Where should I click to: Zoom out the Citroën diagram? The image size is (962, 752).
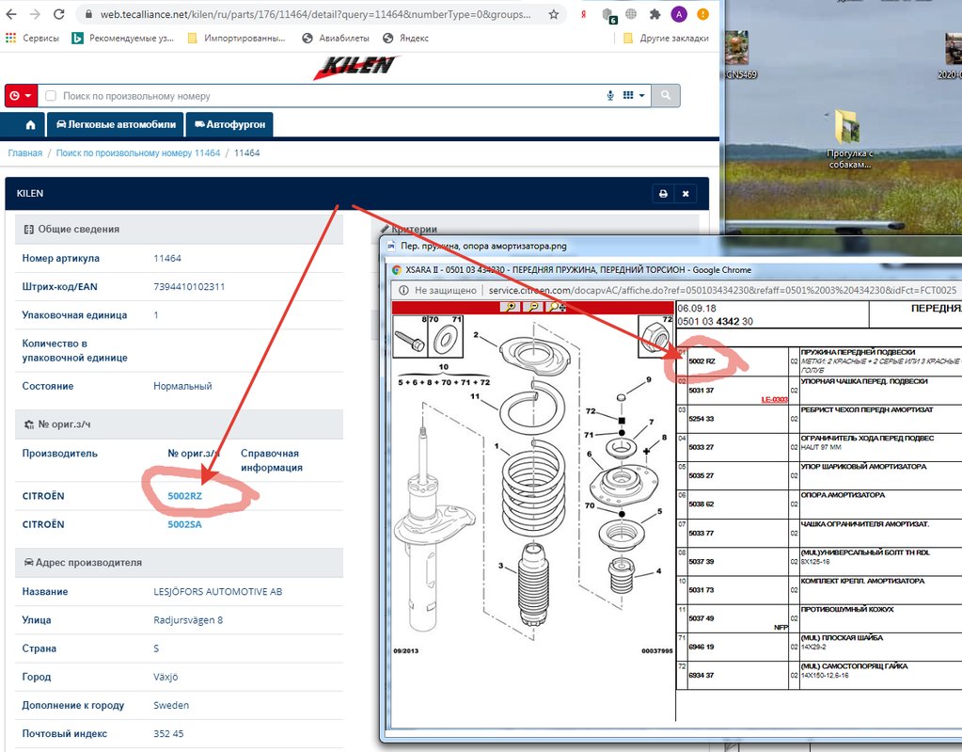point(534,307)
